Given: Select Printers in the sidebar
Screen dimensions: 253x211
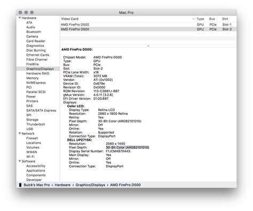Looking at the screenshot, I should click(32, 101).
